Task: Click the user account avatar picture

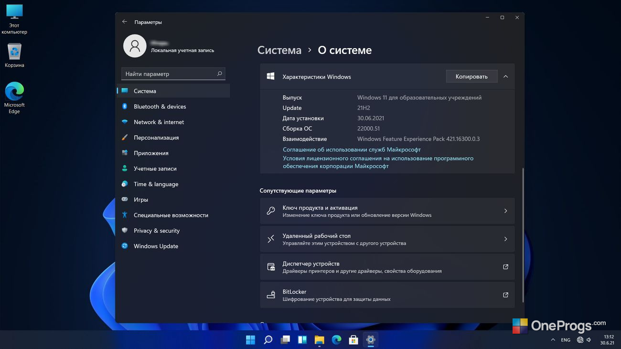Action: (x=135, y=46)
